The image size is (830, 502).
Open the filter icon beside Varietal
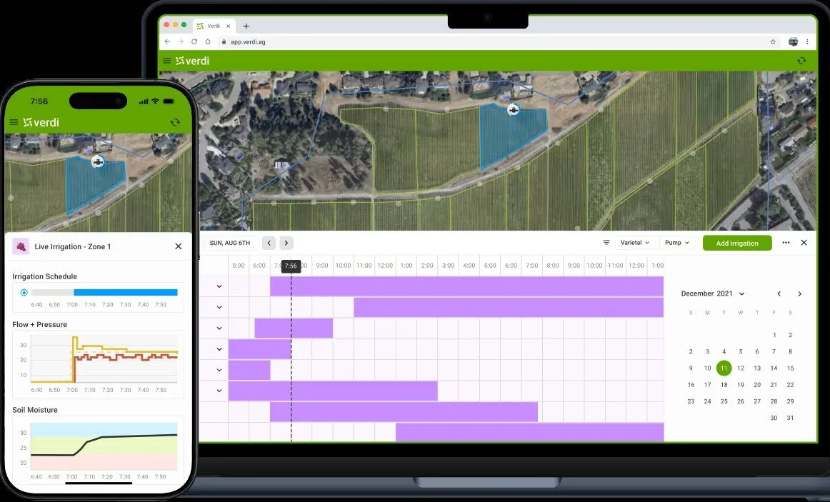(x=606, y=243)
